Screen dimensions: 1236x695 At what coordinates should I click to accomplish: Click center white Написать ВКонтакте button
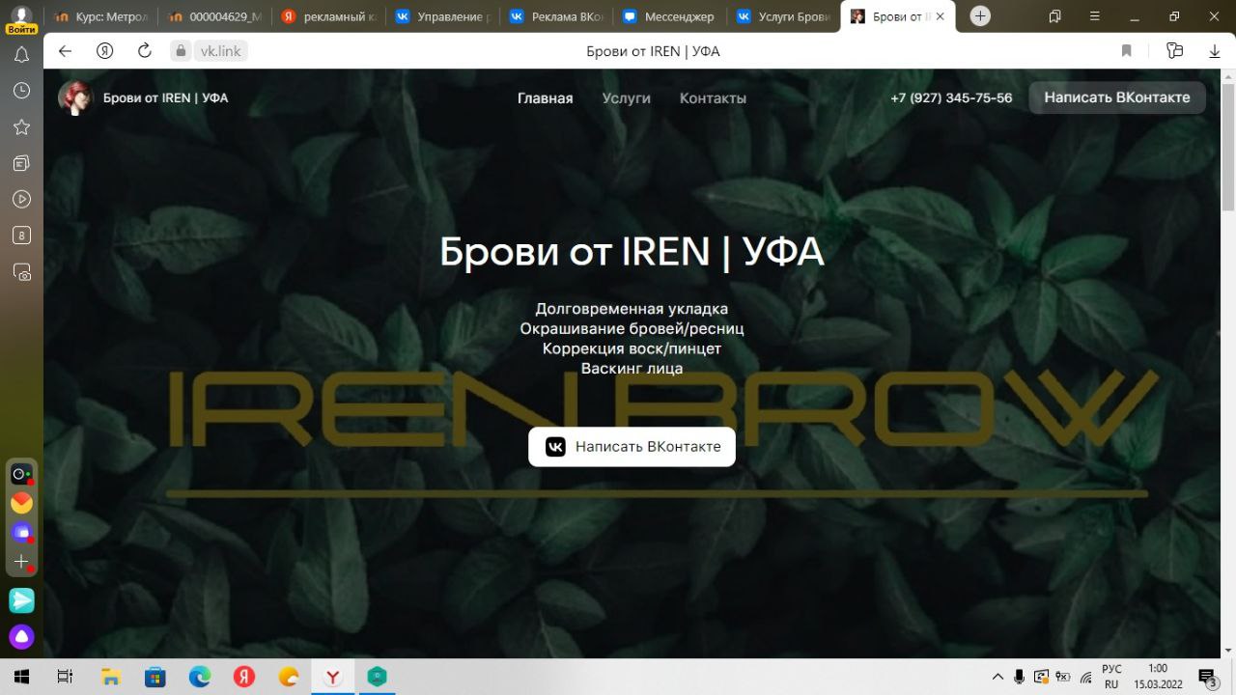coord(632,447)
